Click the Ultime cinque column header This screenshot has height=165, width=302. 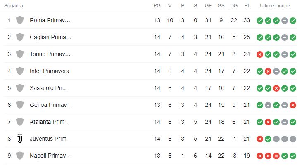pyautogui.click(x=275, y=6)
